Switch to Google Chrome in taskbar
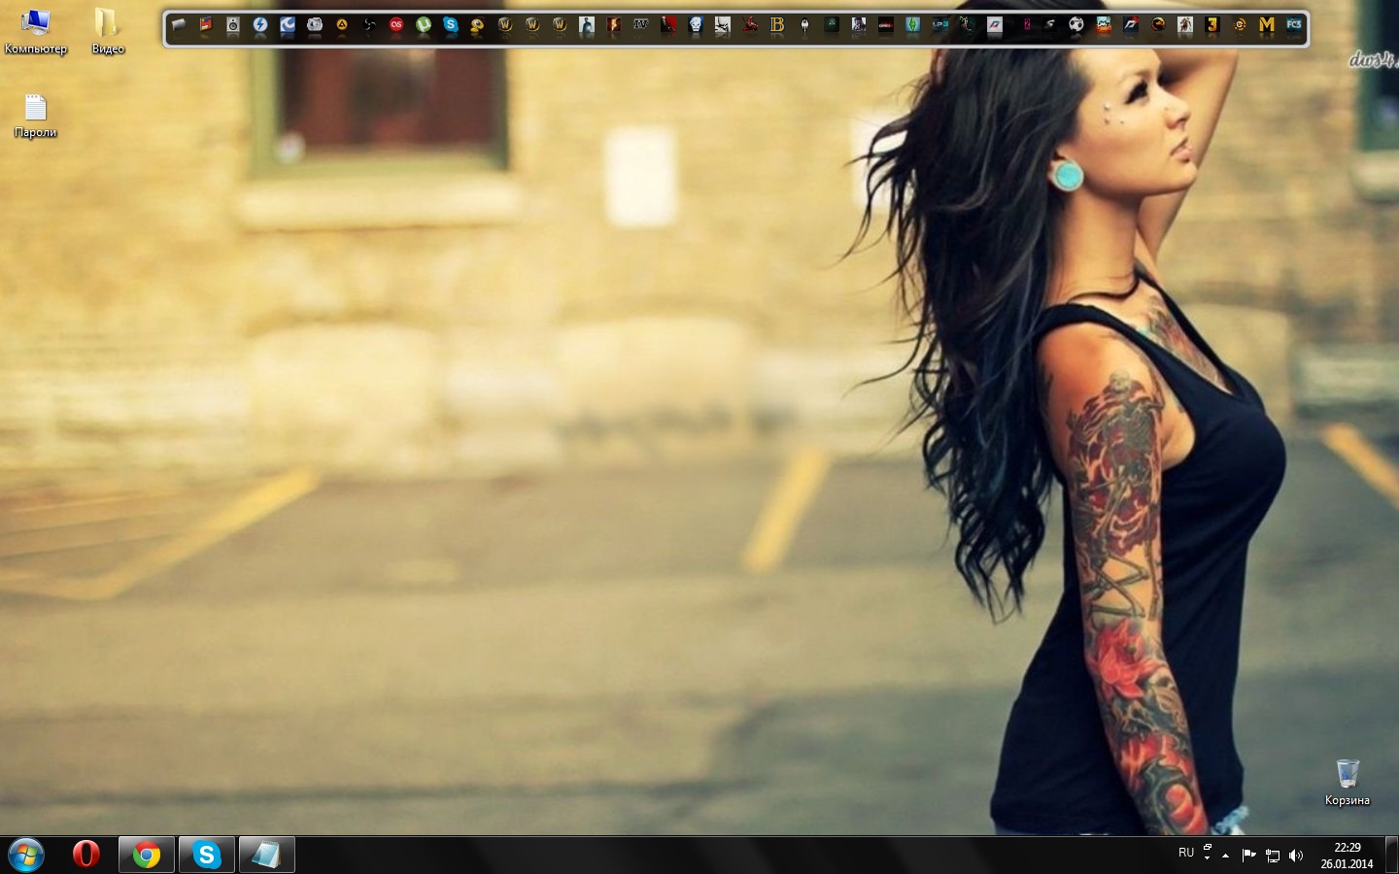Screen dimensions: 1399x874 point(147,855)
